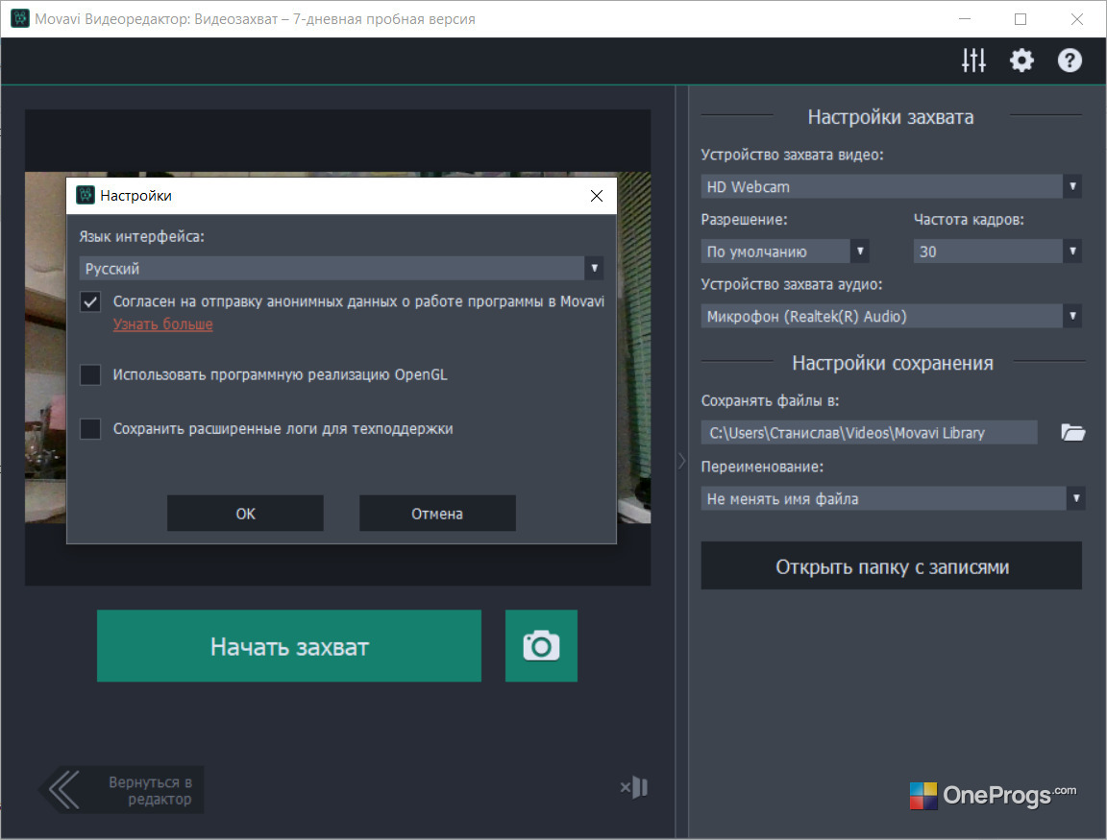Click the Частота кадров label
Viewport: 1107px width, 840px height.
coord(969,219)
